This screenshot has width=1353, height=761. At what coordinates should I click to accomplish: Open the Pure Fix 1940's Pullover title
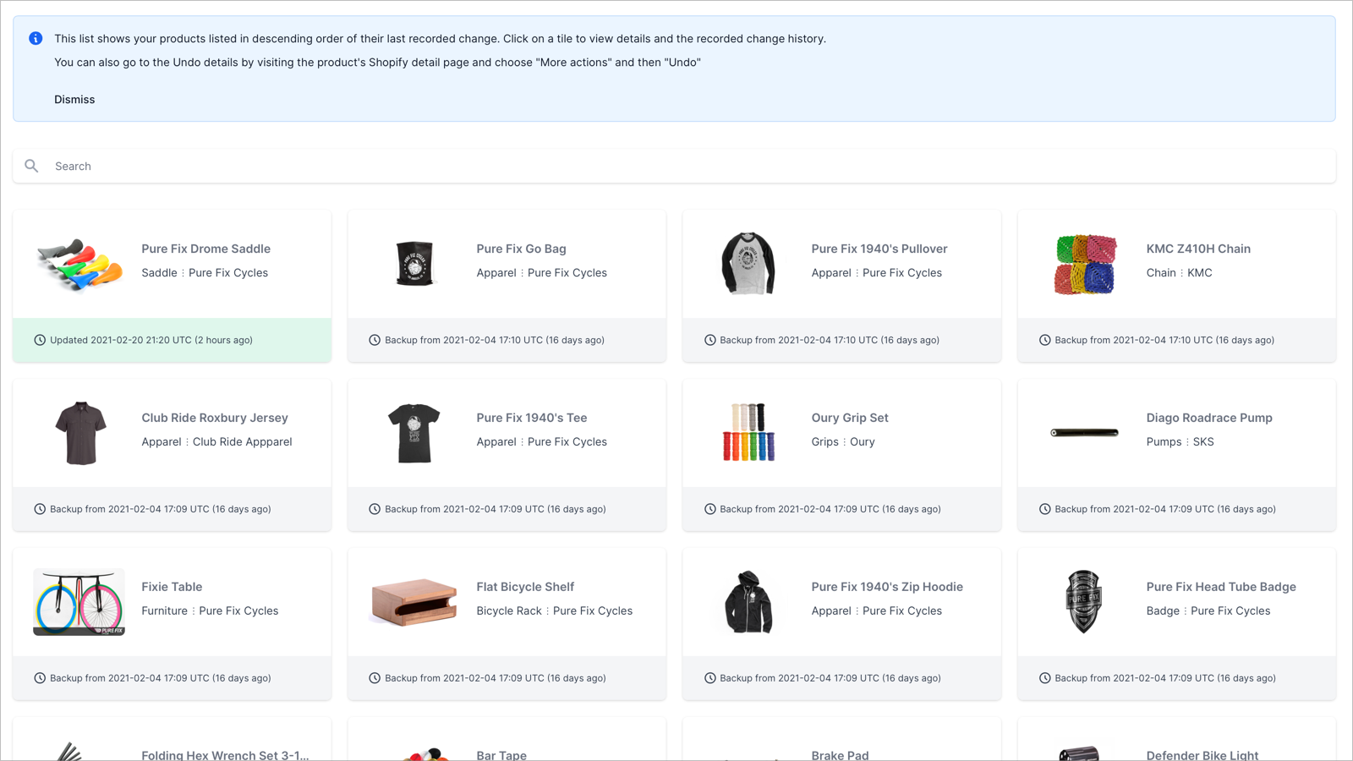(x=879, y=249)
